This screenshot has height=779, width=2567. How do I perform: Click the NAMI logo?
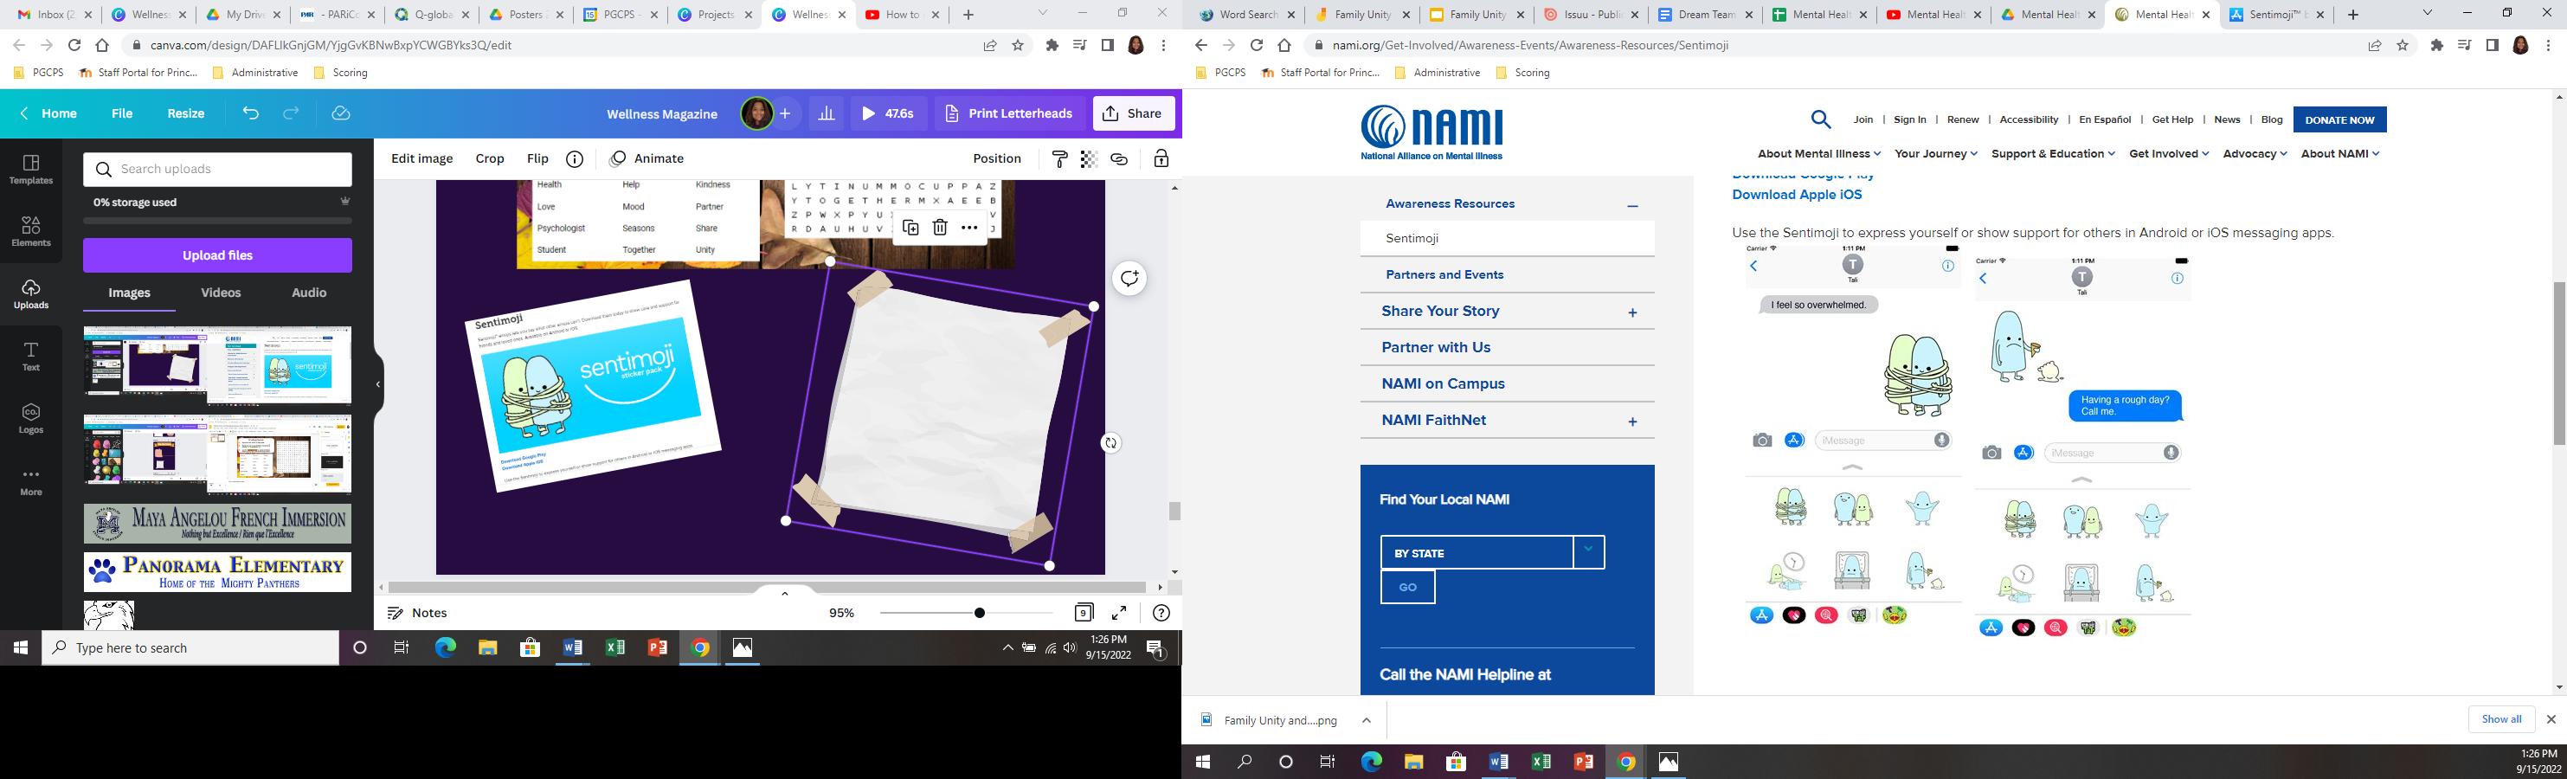[x=1432, y=132]
